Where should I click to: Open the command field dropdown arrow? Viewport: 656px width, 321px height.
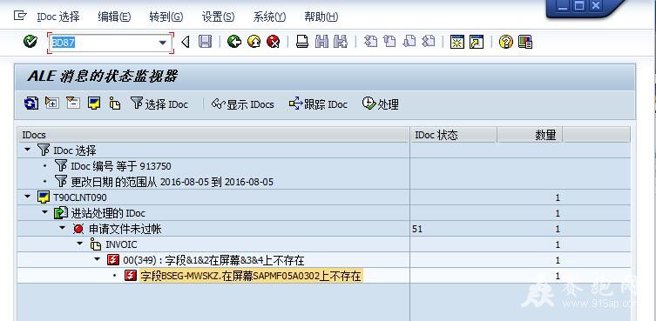pyautogui.click(x=163, y=43)
